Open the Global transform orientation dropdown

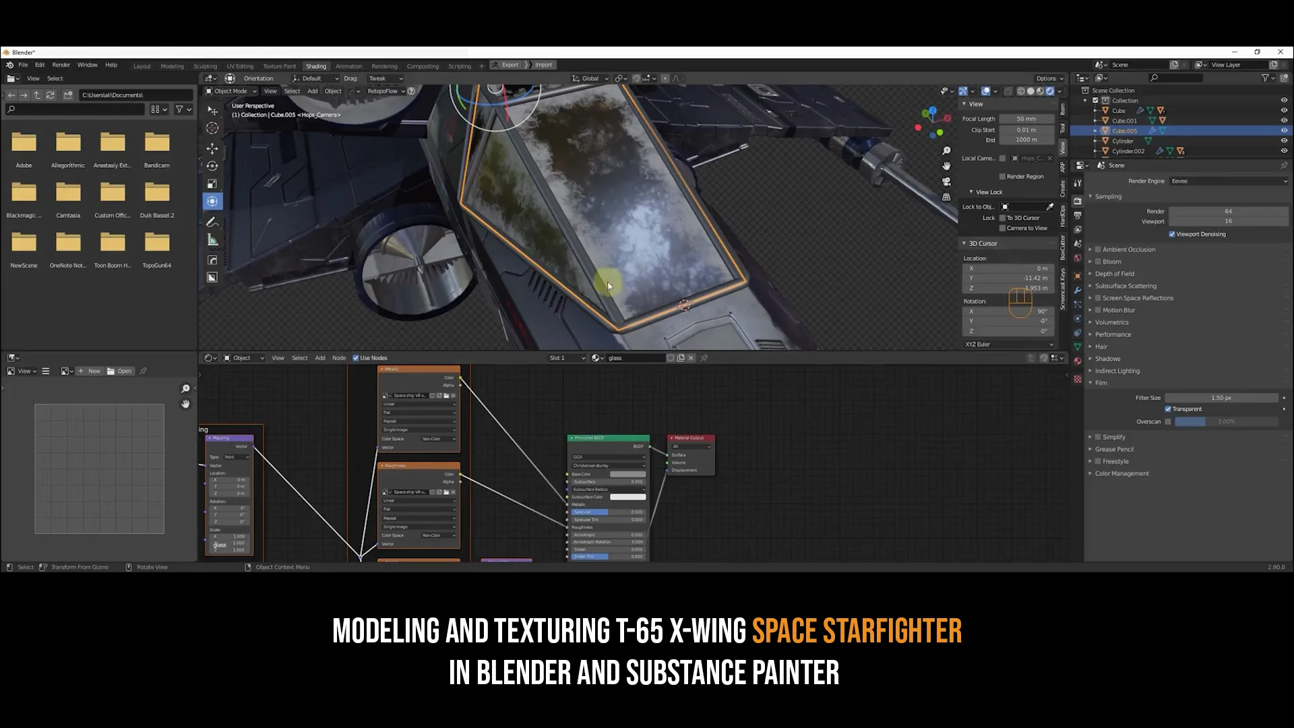[x=590, y=78]
